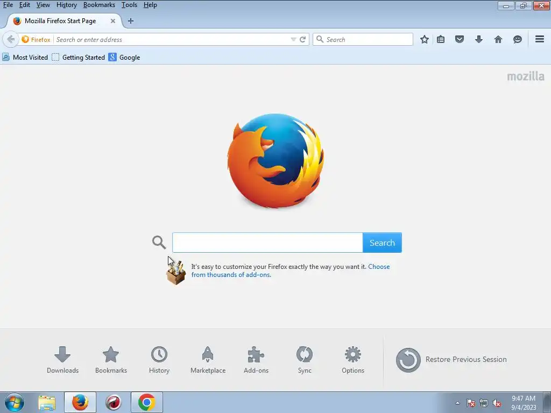Open Marketplace rocket launcher
This screenshot has width=551, height=413.
coord(208,360)
